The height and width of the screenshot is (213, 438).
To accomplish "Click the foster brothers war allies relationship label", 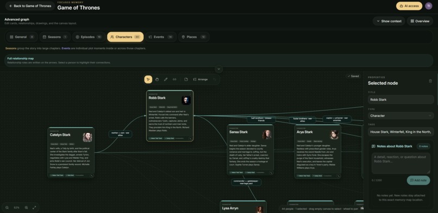I will tap(303, 120).
